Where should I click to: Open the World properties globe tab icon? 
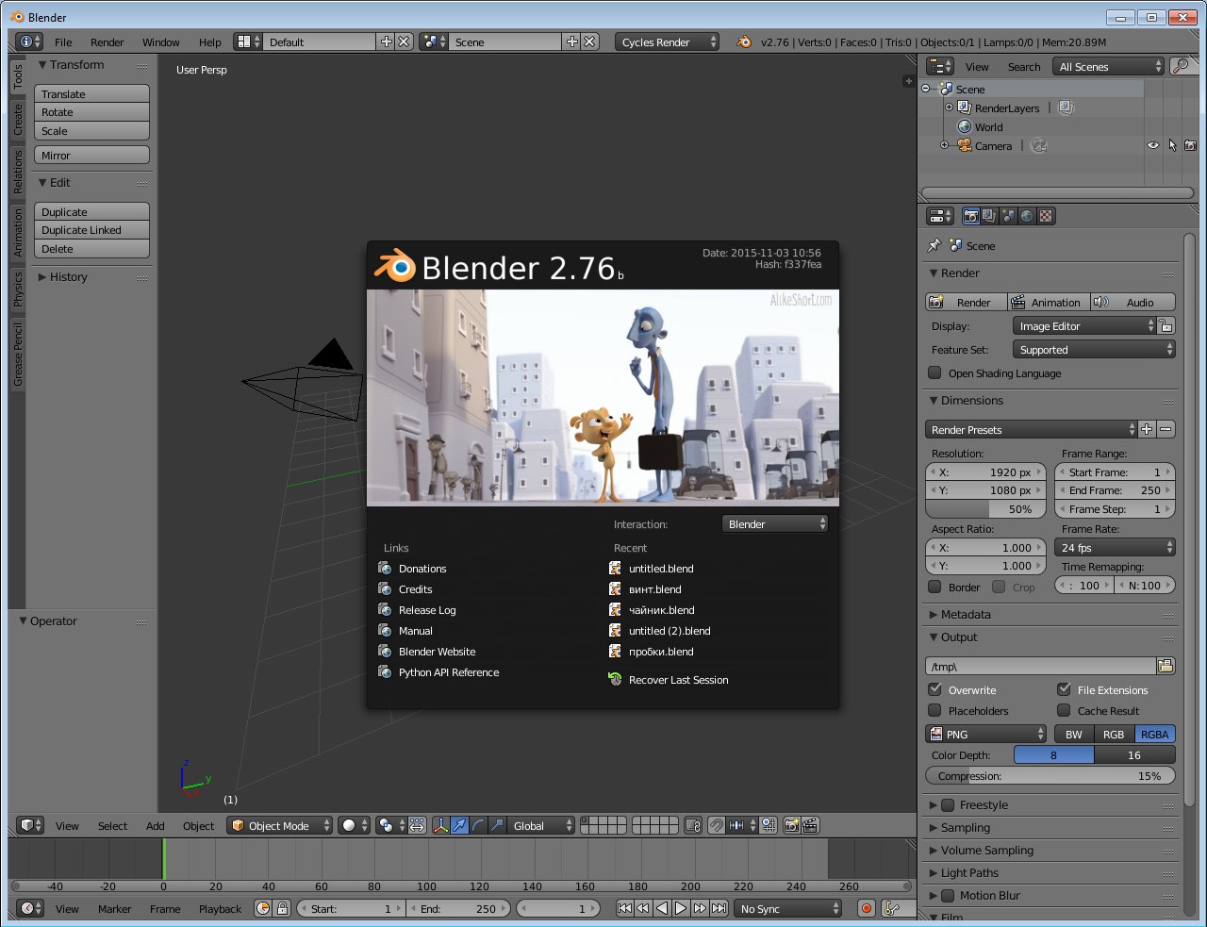pyautogui.click(x=1027, y=216)
